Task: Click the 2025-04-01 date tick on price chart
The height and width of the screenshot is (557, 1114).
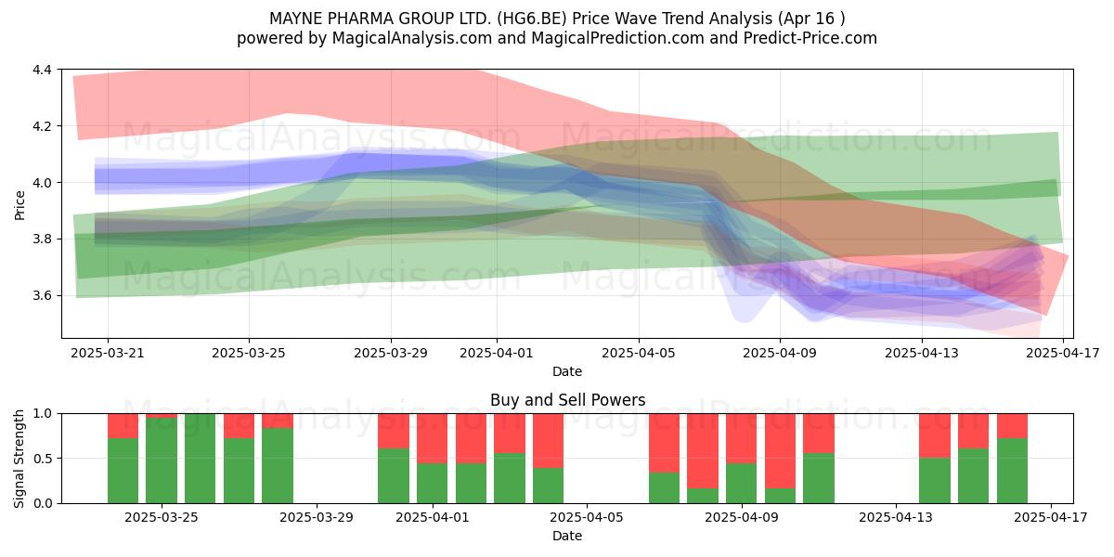Action: pos(497,353)
